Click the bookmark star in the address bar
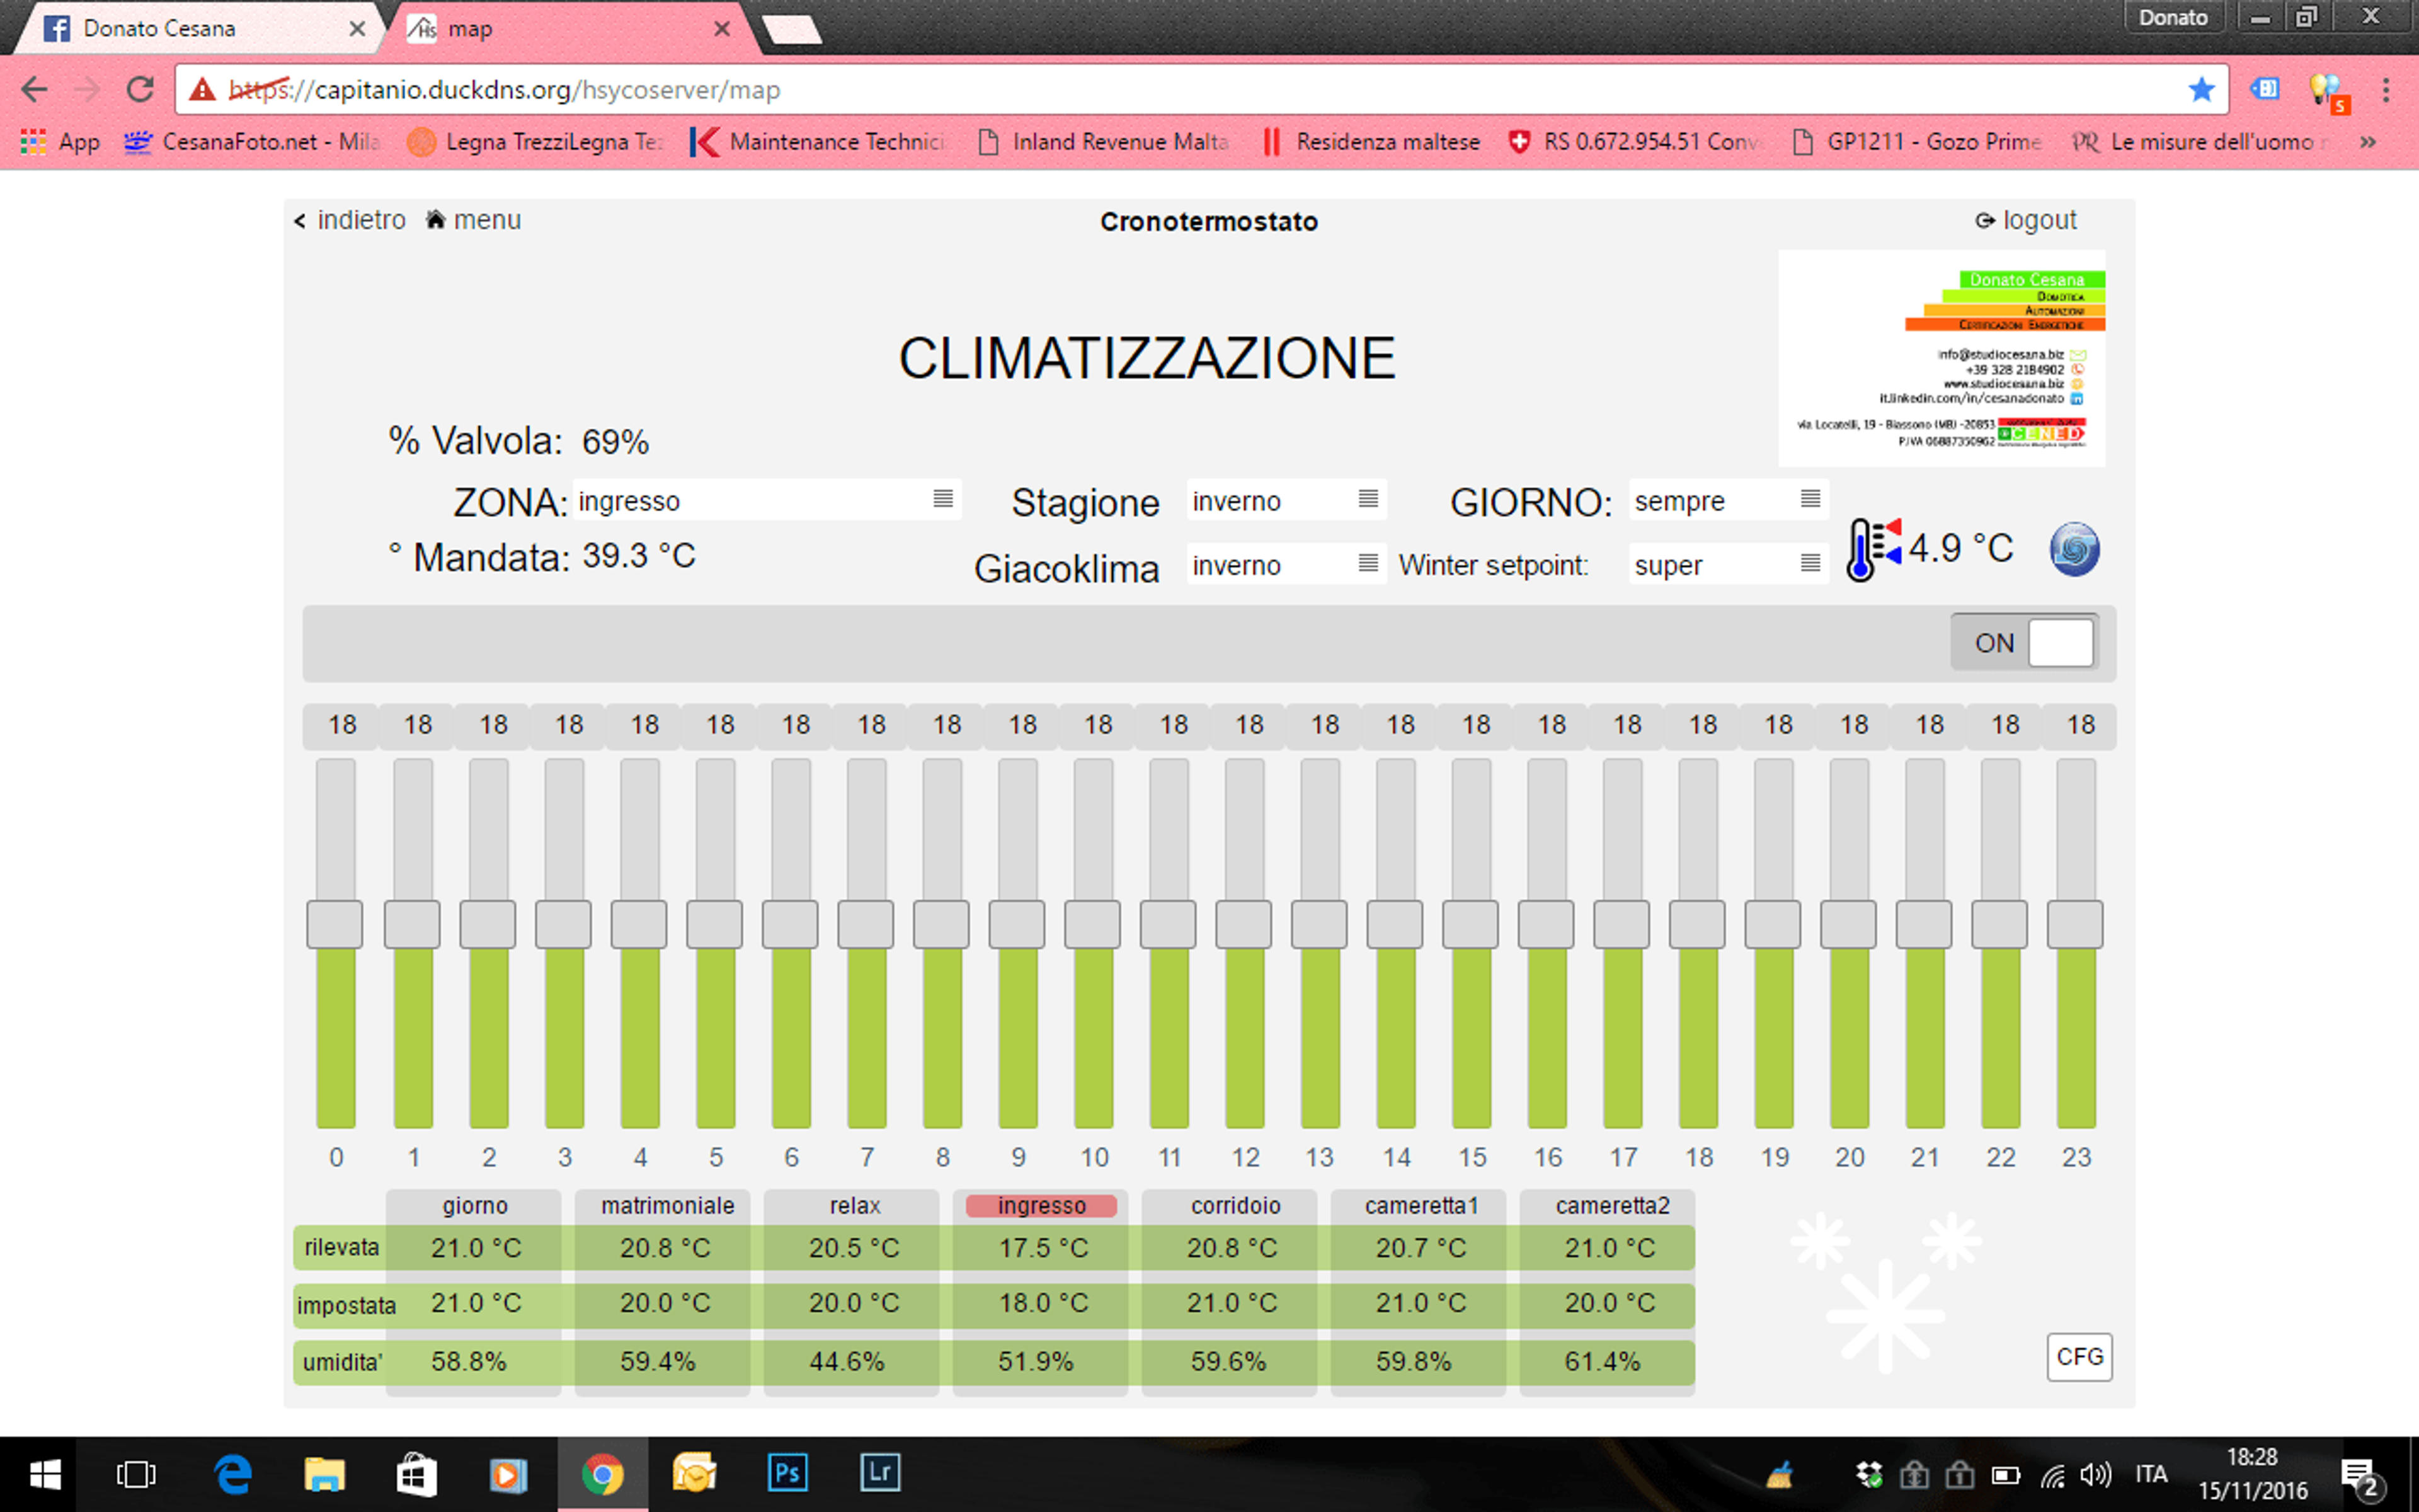 (x=2201, y=90)
